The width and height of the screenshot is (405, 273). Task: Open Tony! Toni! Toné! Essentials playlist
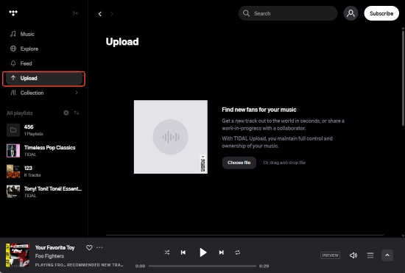43,192
